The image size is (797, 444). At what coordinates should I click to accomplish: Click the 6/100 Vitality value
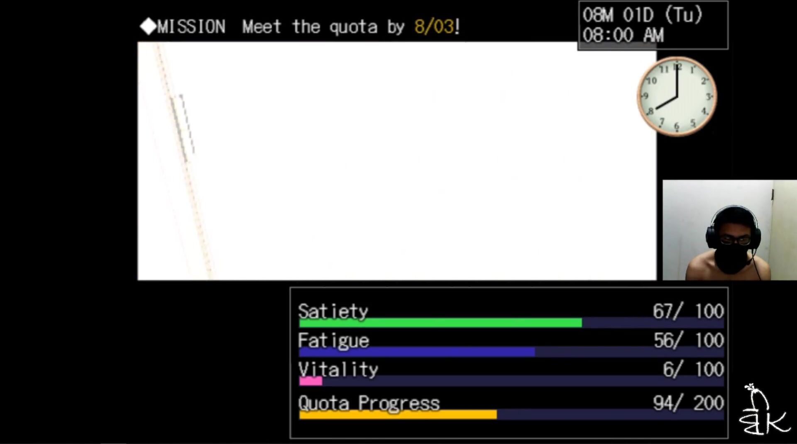pyautogui.click(x=693, y=369)
